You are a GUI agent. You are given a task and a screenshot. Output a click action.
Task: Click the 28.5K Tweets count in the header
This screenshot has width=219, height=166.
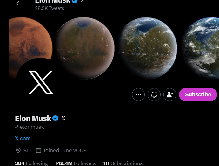tap(50, 8)
